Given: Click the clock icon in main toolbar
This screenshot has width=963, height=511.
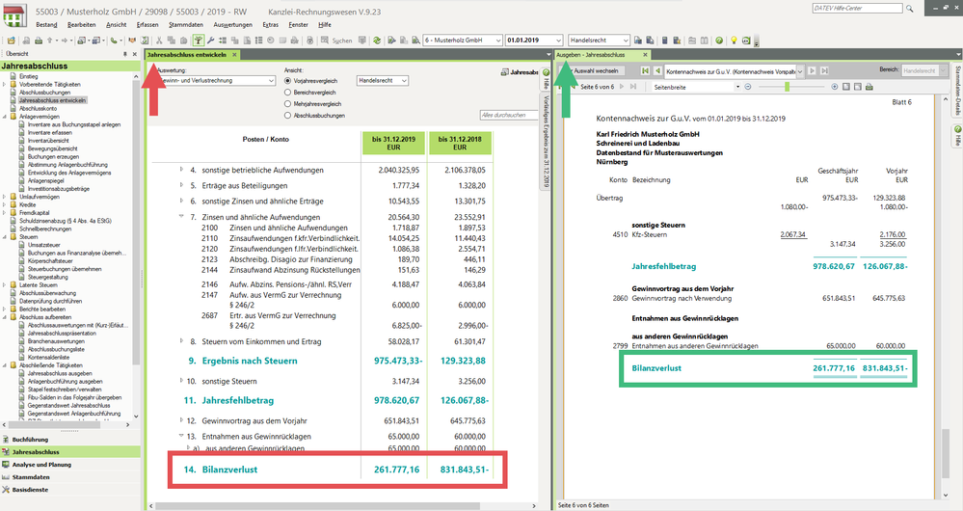Looking at the screenshot, I should (x=270, y=40).
